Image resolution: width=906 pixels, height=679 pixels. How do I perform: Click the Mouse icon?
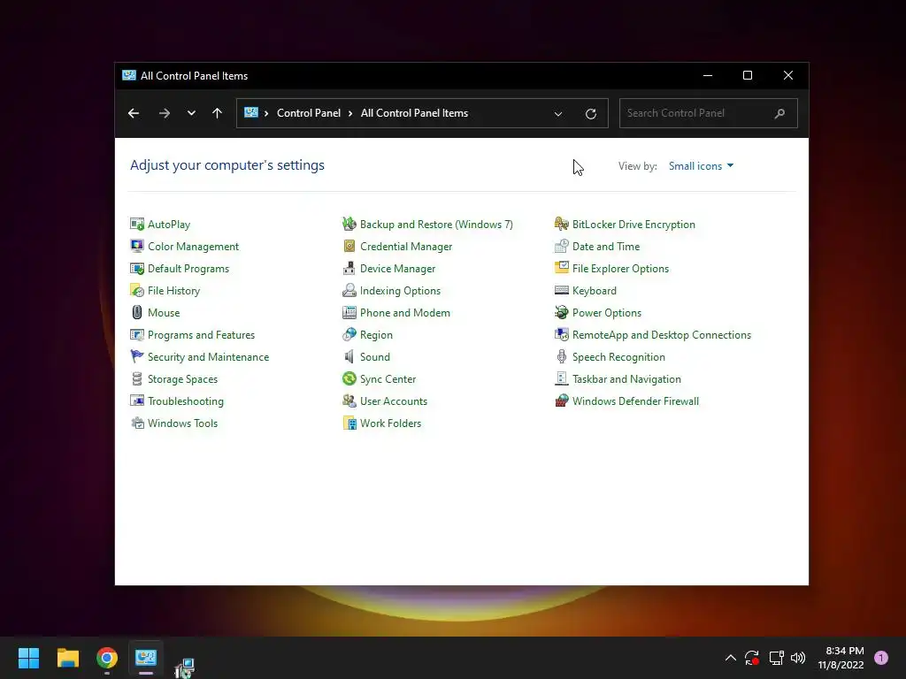pyautogui.click(x=137, y=312)
